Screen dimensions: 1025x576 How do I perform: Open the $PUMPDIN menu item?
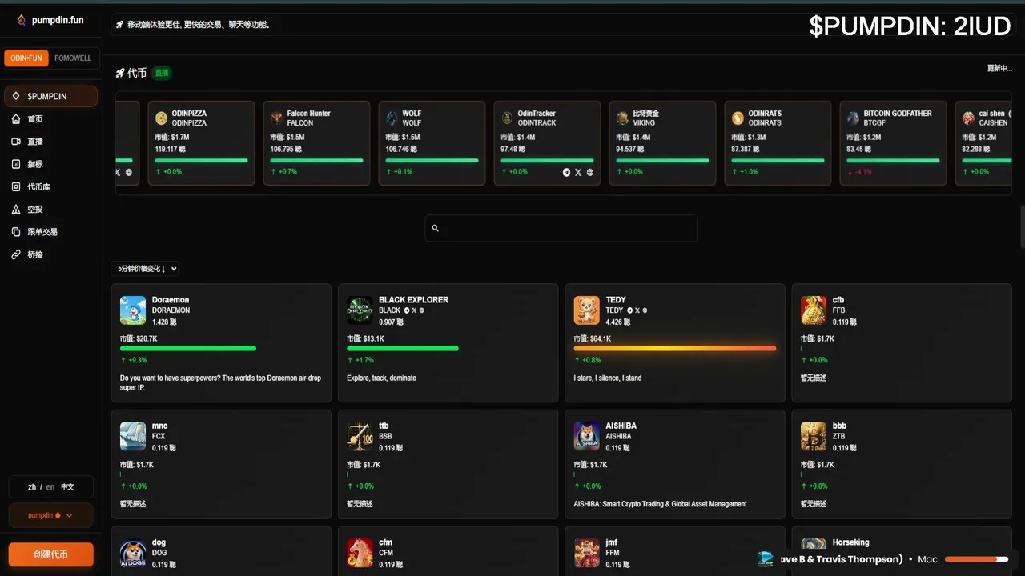(50, 96)
